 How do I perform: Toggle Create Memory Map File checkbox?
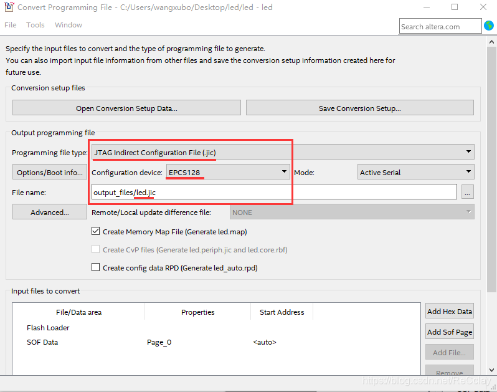tap(95, 231)
